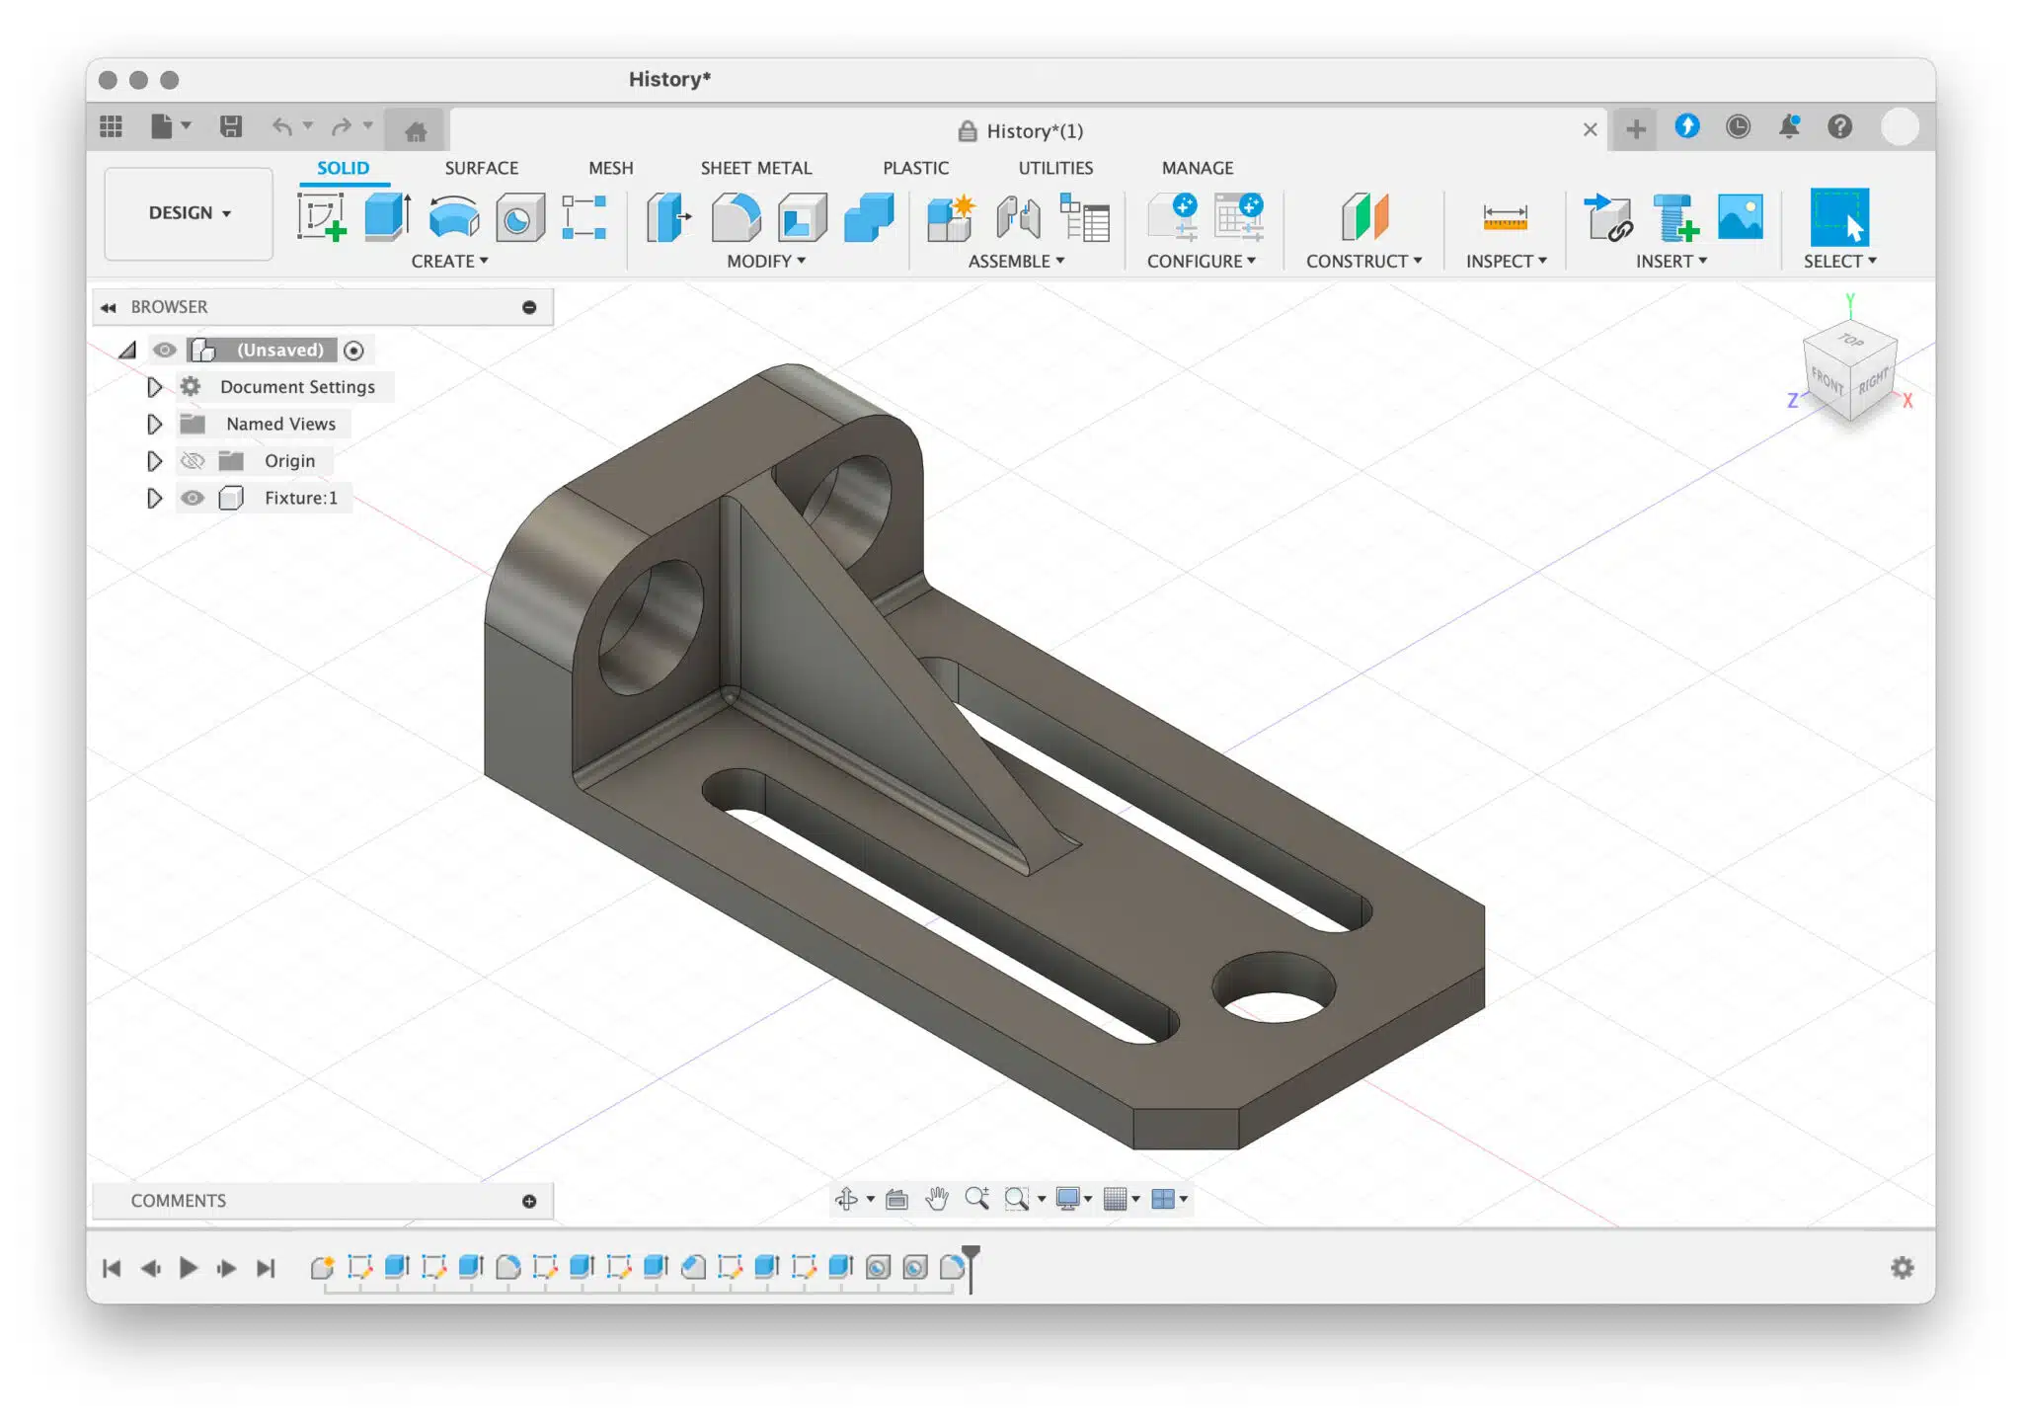Click the Fillet tool in the Modify group

736,216
